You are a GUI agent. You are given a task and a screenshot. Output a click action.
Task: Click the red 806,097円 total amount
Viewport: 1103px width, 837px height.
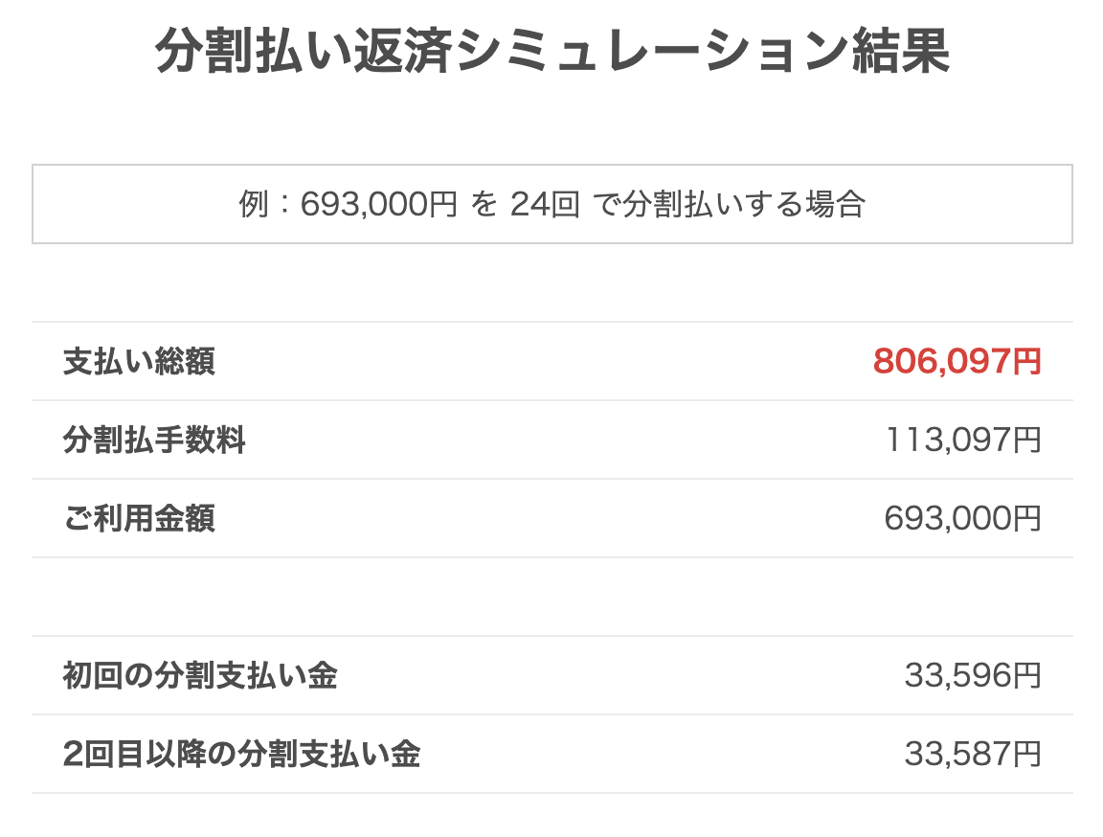click(x=957, y=362)
